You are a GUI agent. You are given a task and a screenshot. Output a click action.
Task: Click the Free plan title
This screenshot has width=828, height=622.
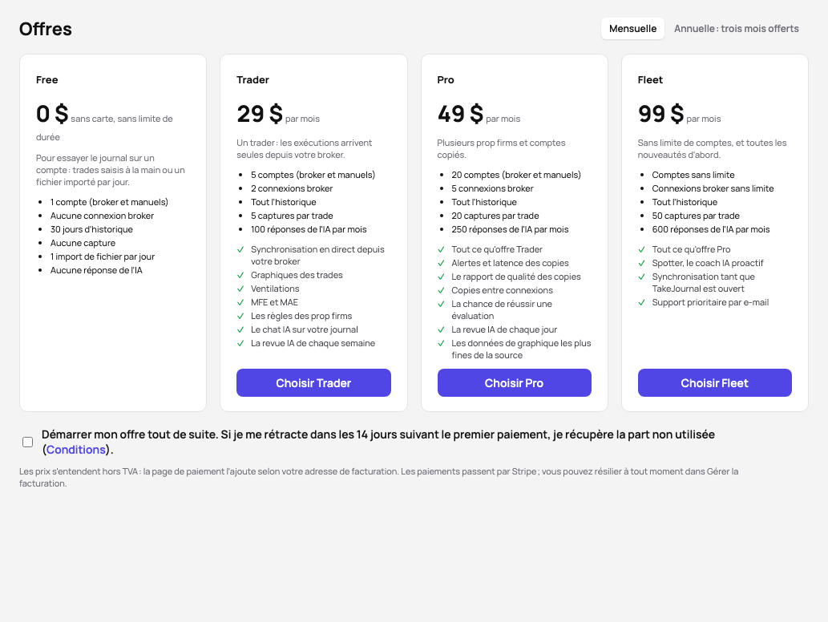(47, 79)
